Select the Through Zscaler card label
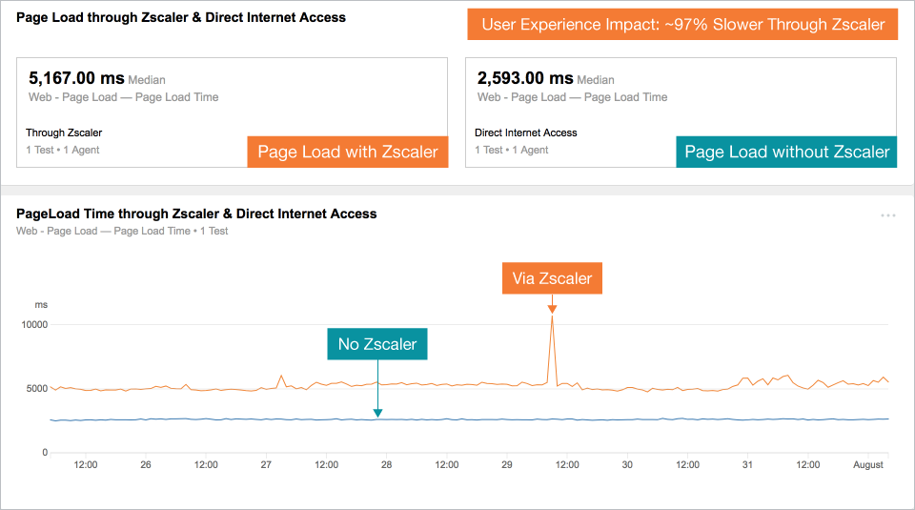This screenshot has height=510, width=915. coord(64,133)
